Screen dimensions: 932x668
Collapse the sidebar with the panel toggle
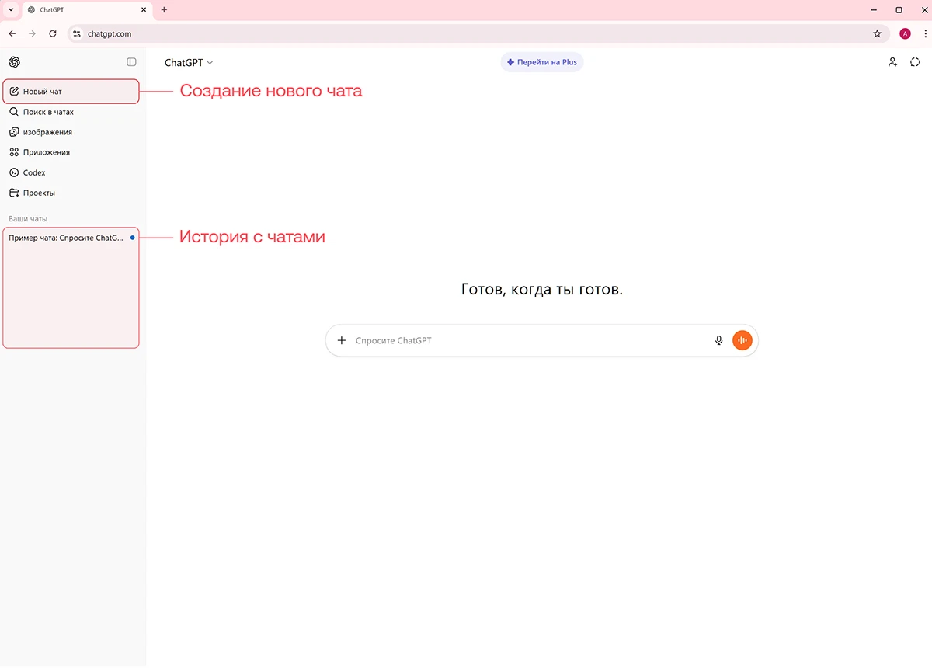pyautogui.click(x=131, y=62)
